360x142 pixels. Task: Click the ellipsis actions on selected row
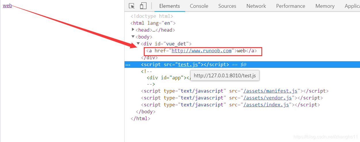[x=128, y=65]
